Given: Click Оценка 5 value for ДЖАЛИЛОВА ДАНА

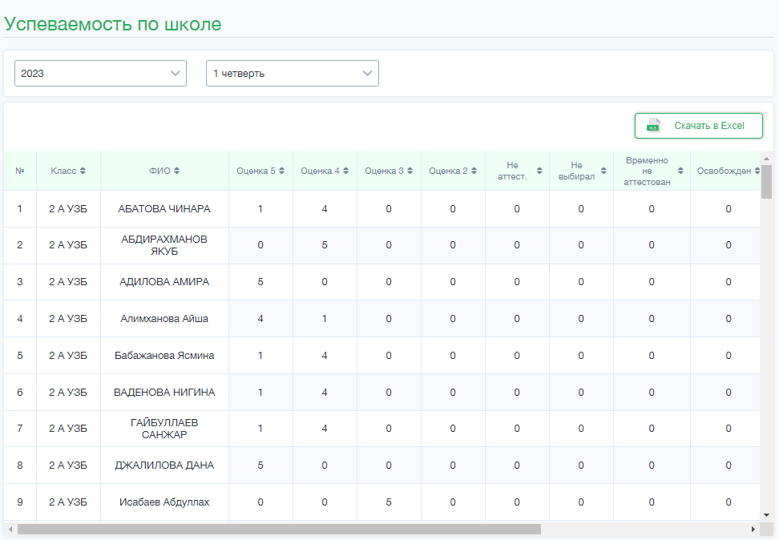Looking at the screenshot, I should [x=260, y=465].
